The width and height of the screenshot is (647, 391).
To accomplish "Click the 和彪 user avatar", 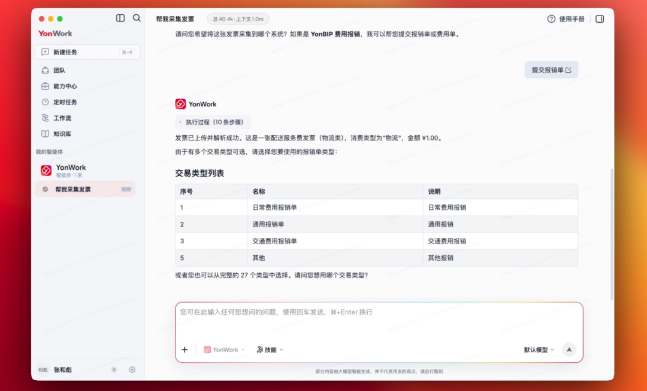I will point(43,369).
